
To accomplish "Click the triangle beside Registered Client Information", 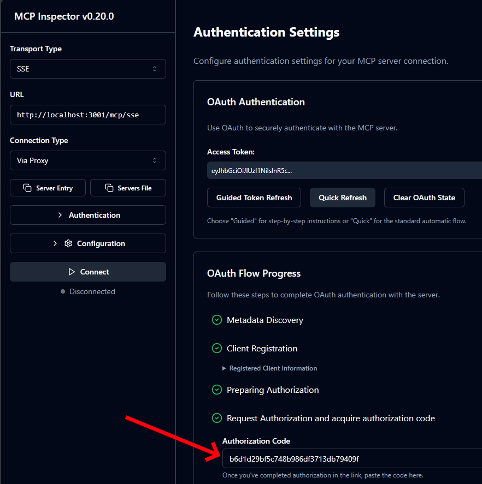I will point(224,368).
